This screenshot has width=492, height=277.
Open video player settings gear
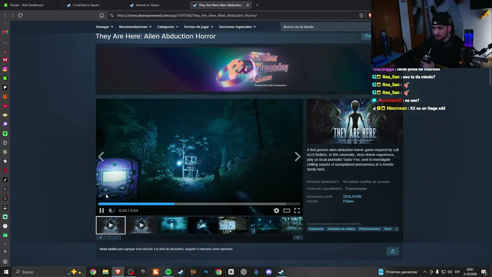[x=276, y=210]
